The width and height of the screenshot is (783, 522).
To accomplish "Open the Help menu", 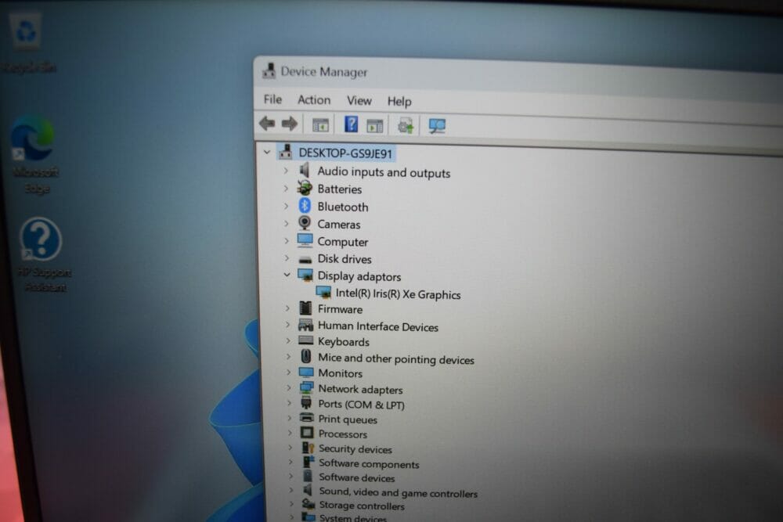I will click(399, 101).
